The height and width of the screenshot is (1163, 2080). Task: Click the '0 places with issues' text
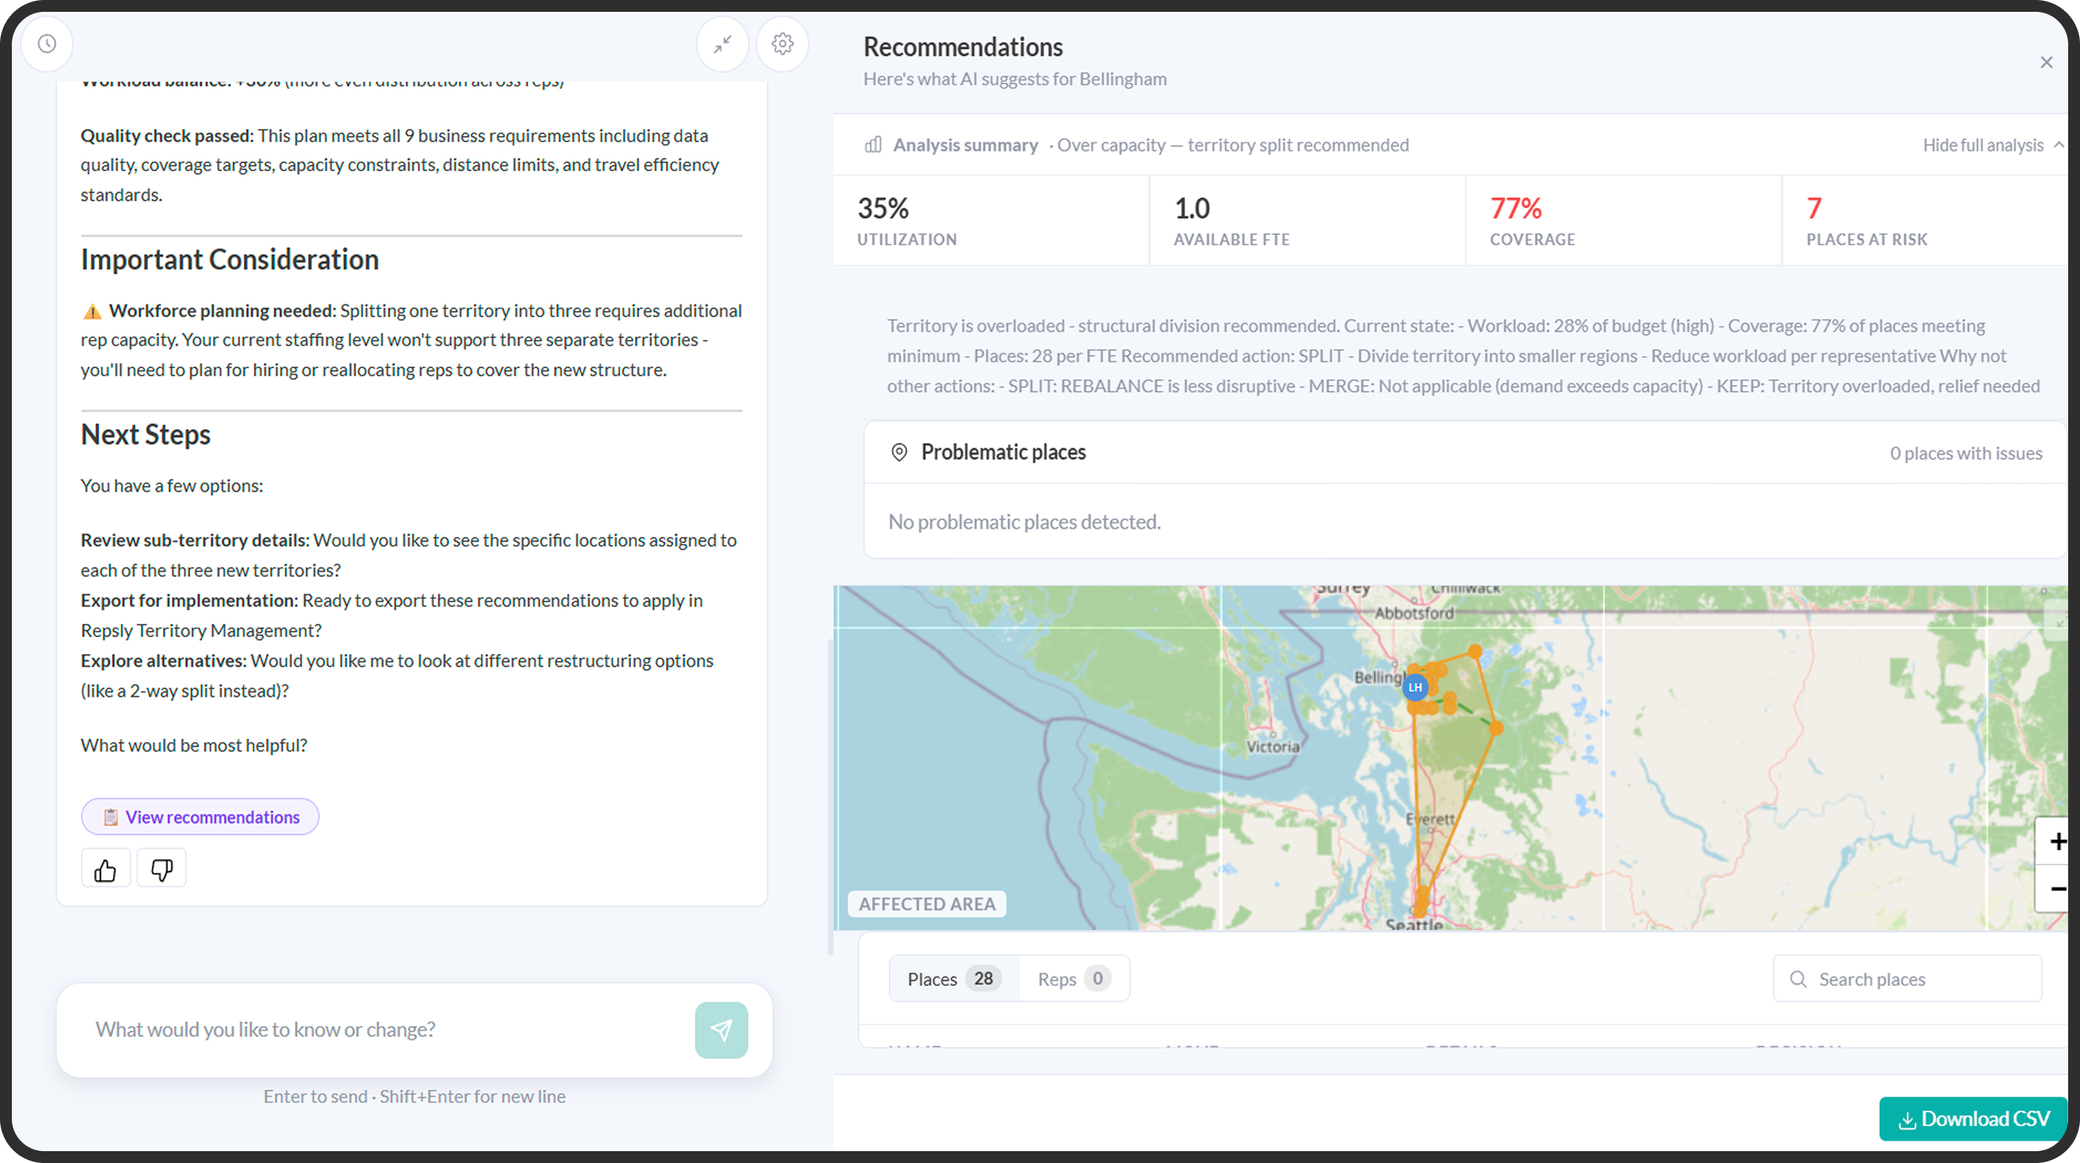pos(1965,453)
